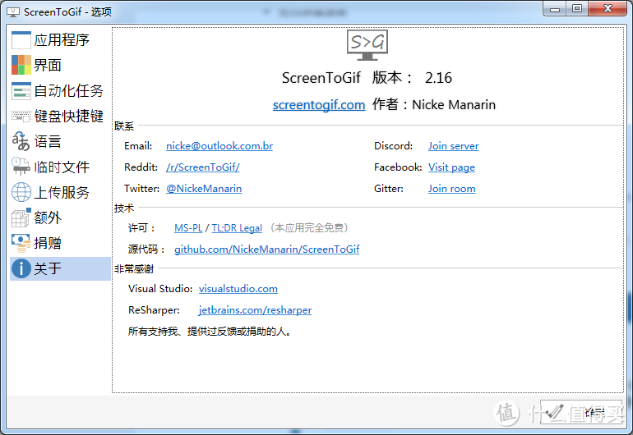Maximize the ScreenToGif options window
The height and width of the screenshot is (435, 633).
[577, 8]
